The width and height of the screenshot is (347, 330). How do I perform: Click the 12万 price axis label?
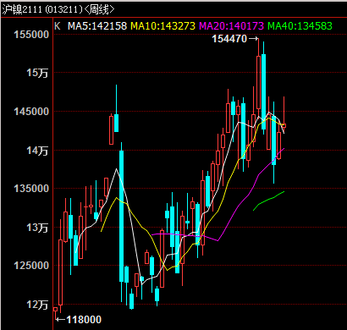(x=37, y=305)
